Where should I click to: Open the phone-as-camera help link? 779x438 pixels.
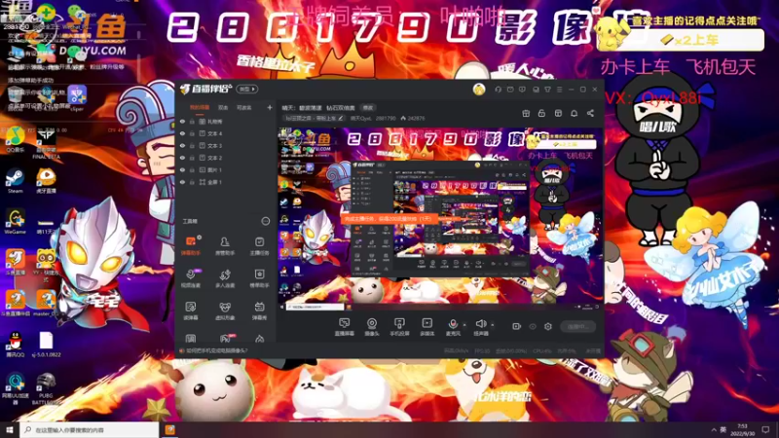tap(216, 350)
